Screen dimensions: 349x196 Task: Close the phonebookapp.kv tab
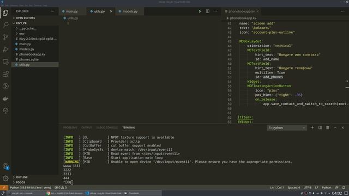pos(258,11)
